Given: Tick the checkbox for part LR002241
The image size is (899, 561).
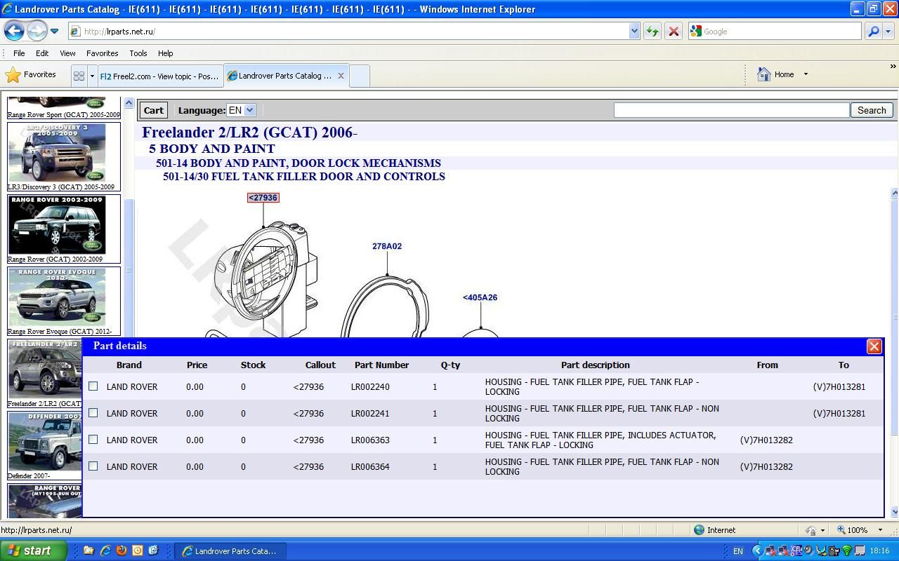Looking at the screenshot, I should click(93, 413).
